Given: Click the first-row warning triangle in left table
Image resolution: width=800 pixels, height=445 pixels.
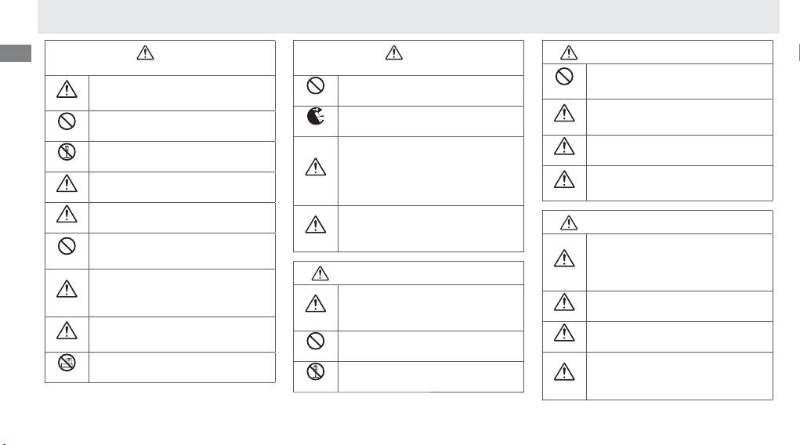Looking at the screenshot, I should click(x=67, y=91).
